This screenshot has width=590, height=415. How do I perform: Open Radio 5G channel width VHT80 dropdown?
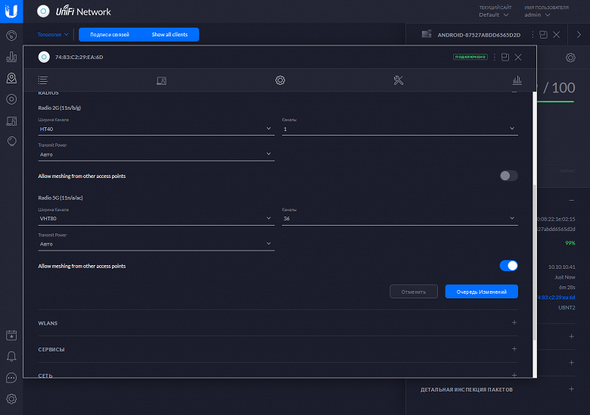pyautogui.click(x=156, y=218)
